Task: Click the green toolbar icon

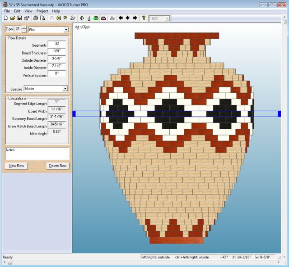Action: (96, 18)
